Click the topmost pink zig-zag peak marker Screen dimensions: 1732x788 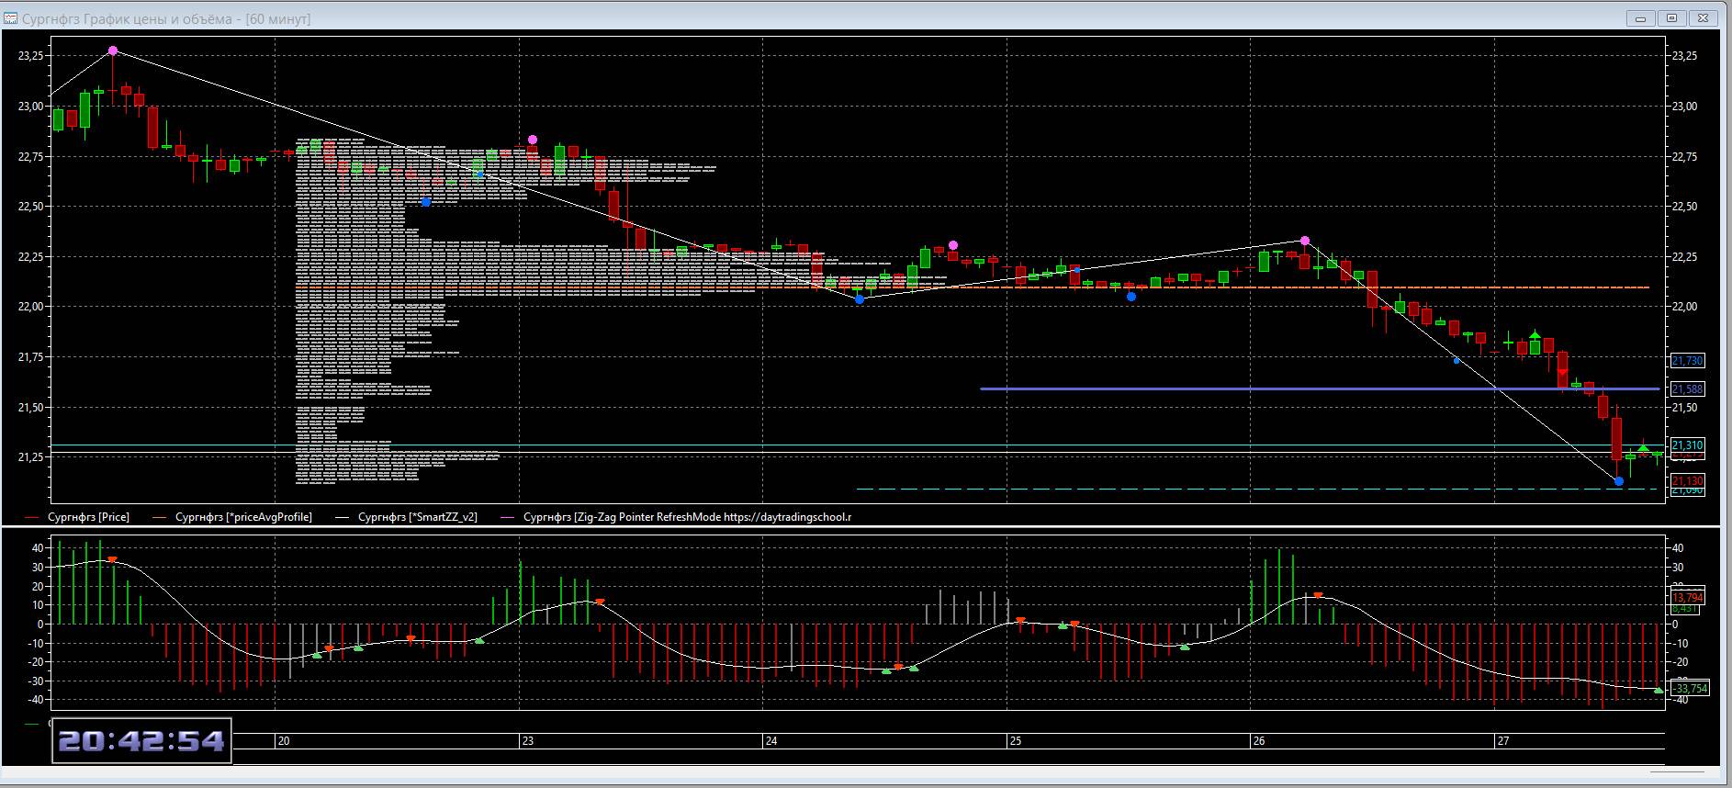point(113,51)
